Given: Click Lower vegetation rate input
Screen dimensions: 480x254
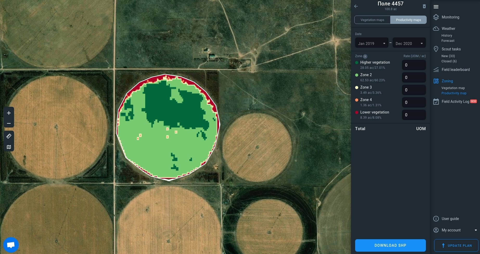Looking at the screenshot, I should 414,115.
